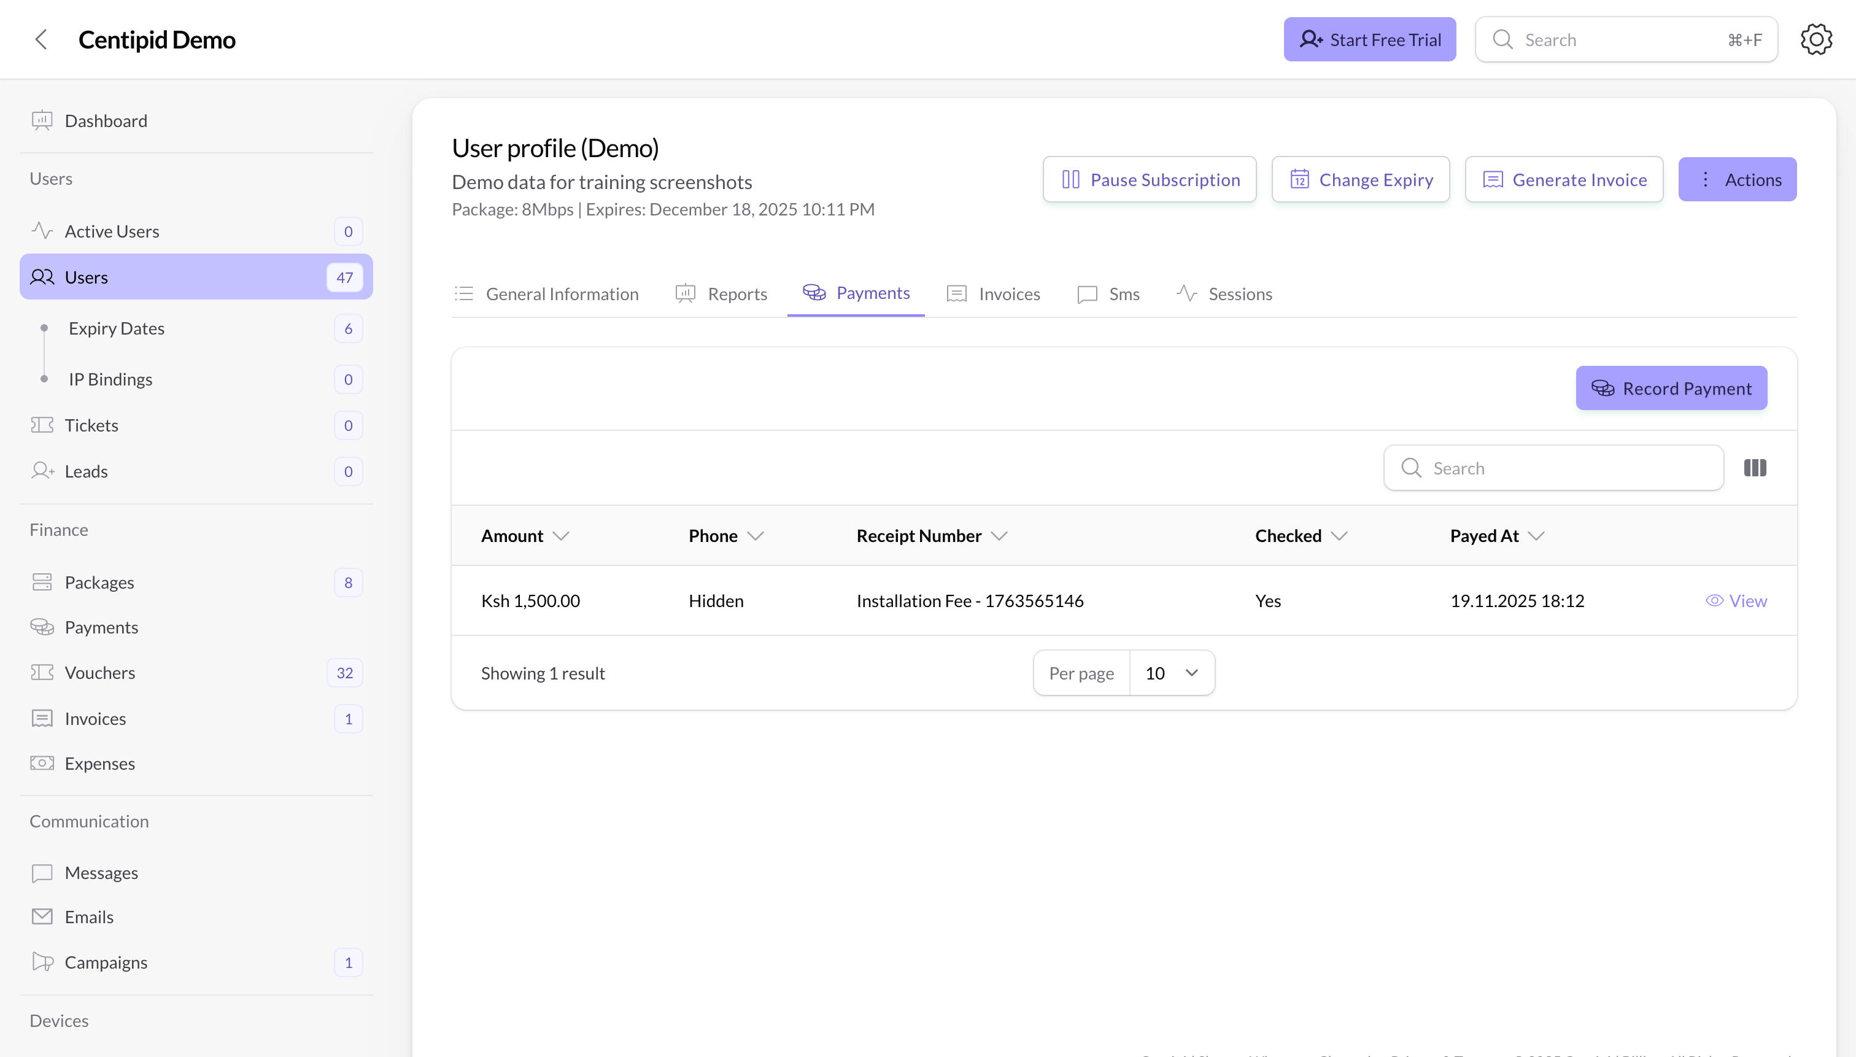Open the Per page dropdown showing 10
The width and height of the screenshot is (1856, 1057).
(1171, 672)
